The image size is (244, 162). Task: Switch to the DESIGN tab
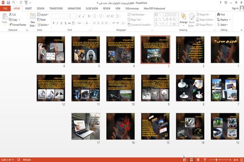coord(41,9)
